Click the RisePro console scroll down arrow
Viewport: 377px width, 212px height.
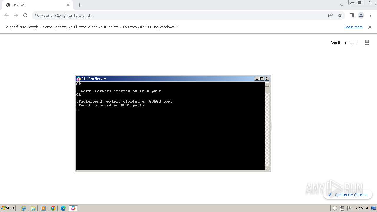pos(267,168)
